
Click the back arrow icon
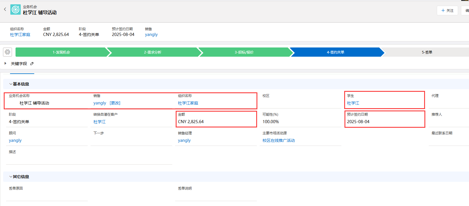(x=5, y=9)
